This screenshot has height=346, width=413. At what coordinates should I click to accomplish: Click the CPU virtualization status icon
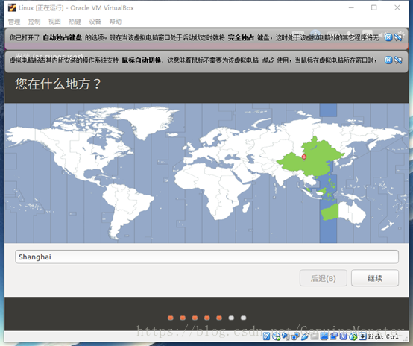point(344,336)
